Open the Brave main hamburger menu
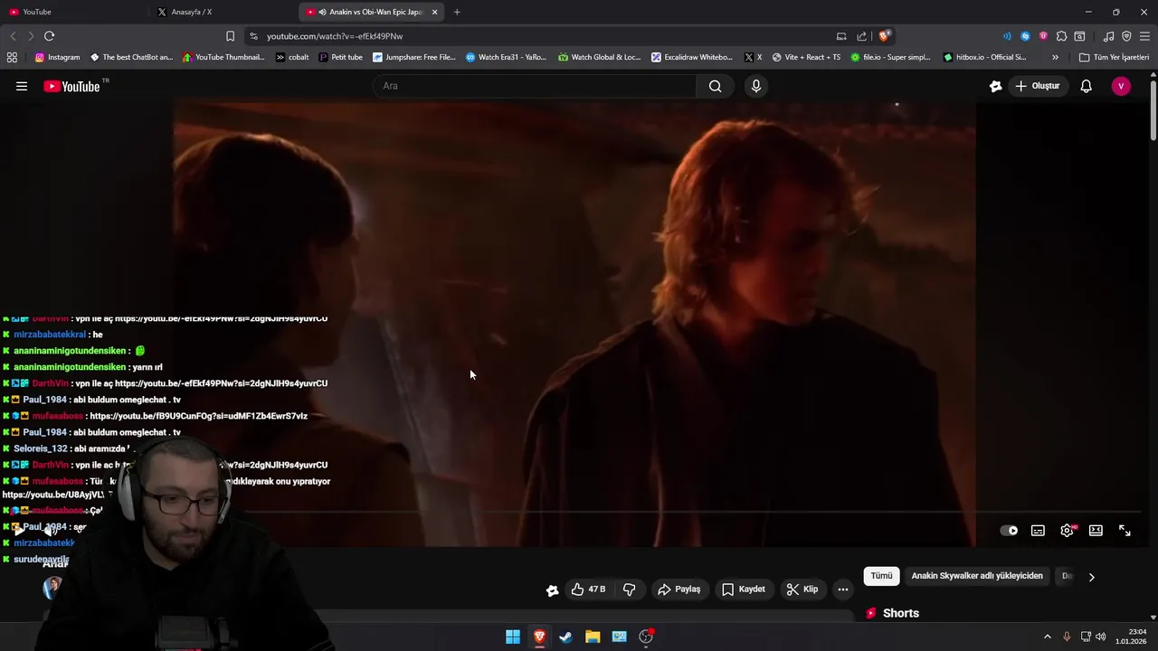This screenshot has height=651, width=1158. tap(1144, 36)
